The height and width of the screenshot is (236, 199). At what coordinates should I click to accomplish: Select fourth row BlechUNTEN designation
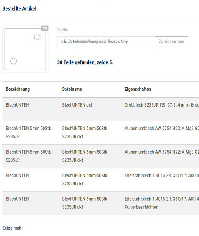(17, 175)
